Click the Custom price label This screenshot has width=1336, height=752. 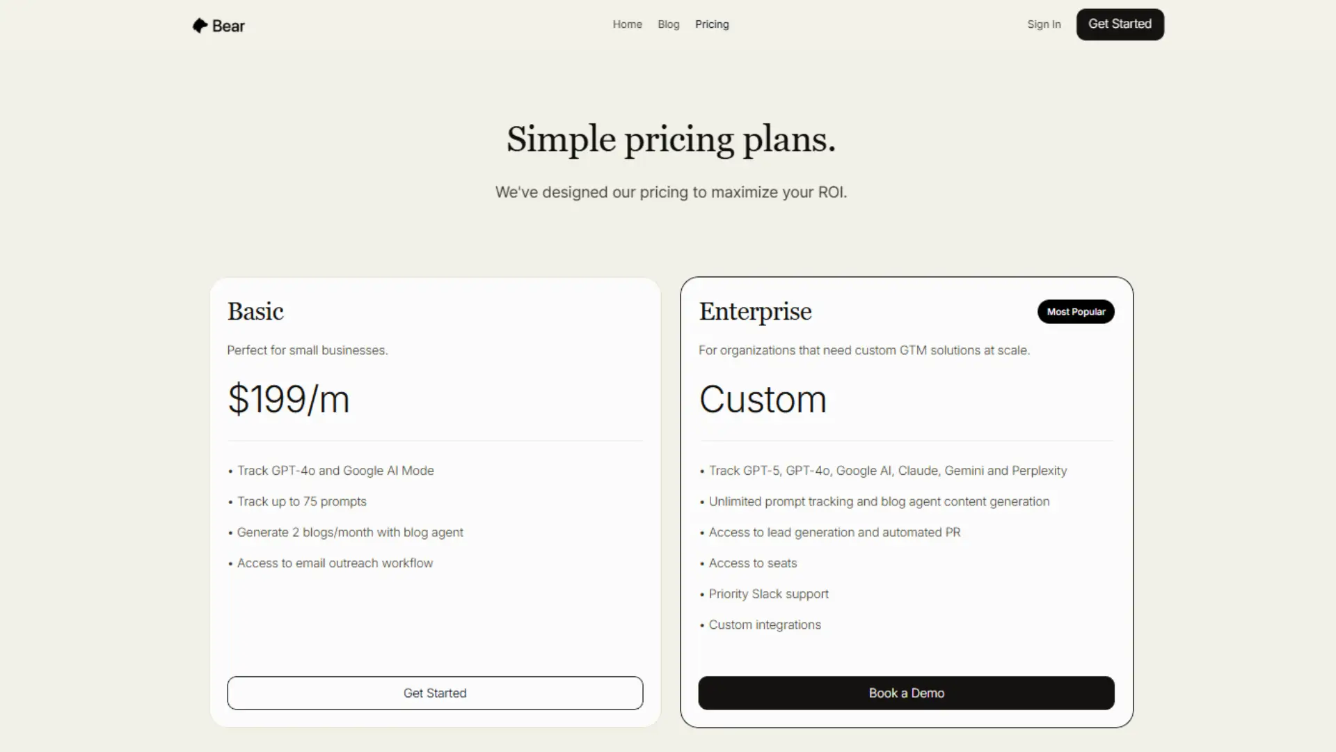coord(762,399)
